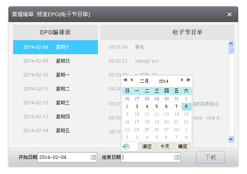The image size is (247, 174).
Task: Go to previous month in calendar
Action: coord(132,80)
